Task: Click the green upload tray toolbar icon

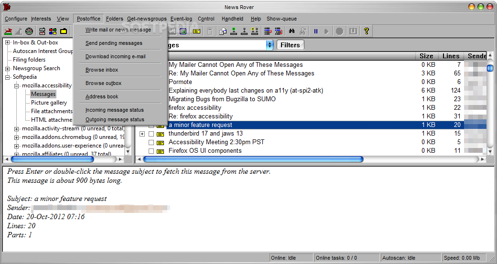Action: [x=234, y=31]
